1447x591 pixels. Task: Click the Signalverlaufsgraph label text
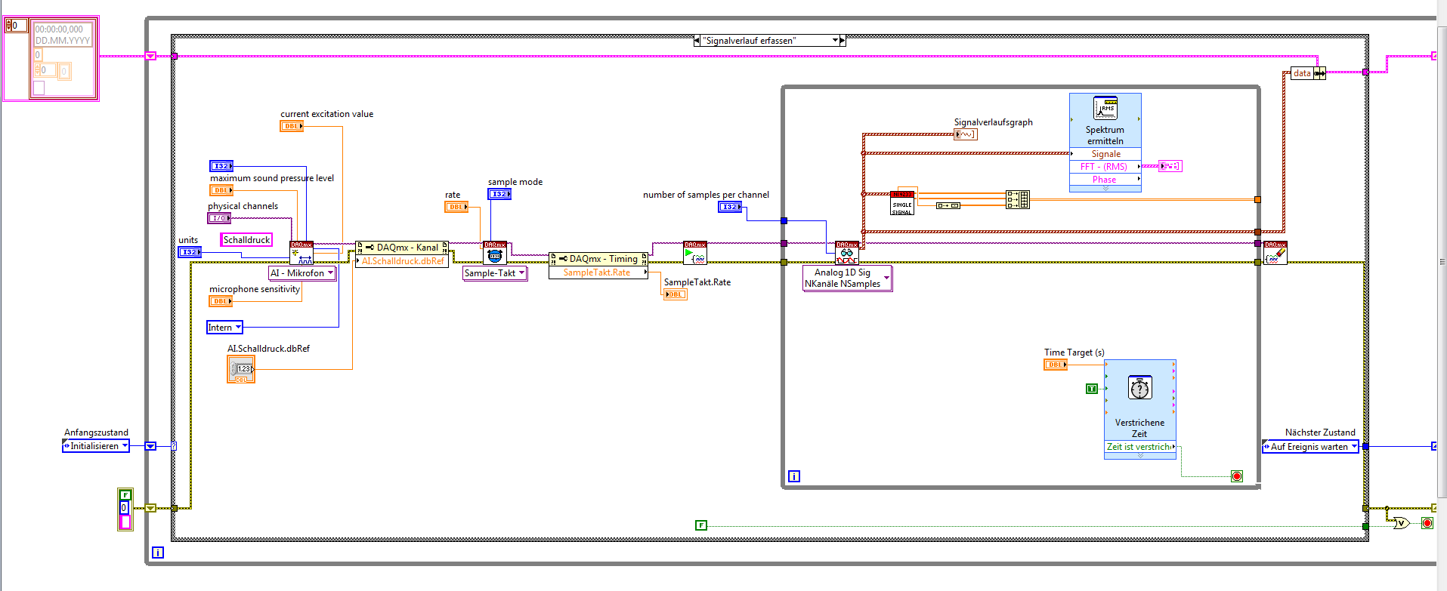coord(993,122)
